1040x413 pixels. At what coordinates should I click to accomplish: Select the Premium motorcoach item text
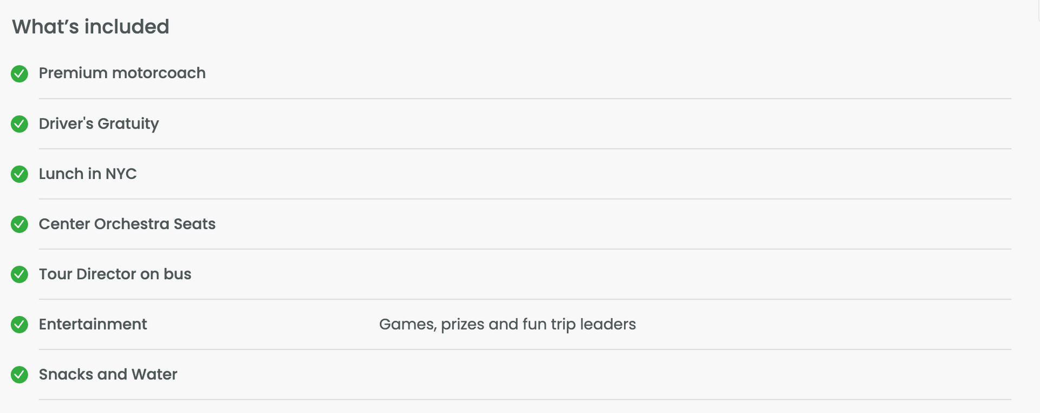(x=122, y=73)
